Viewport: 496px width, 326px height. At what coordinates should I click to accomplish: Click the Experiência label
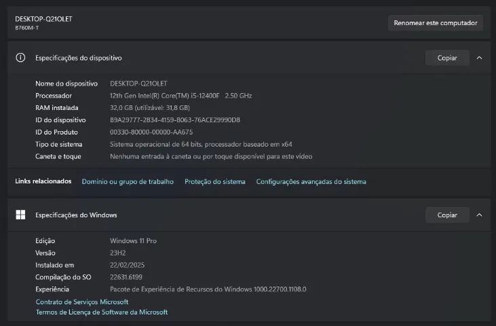[52, 289]
